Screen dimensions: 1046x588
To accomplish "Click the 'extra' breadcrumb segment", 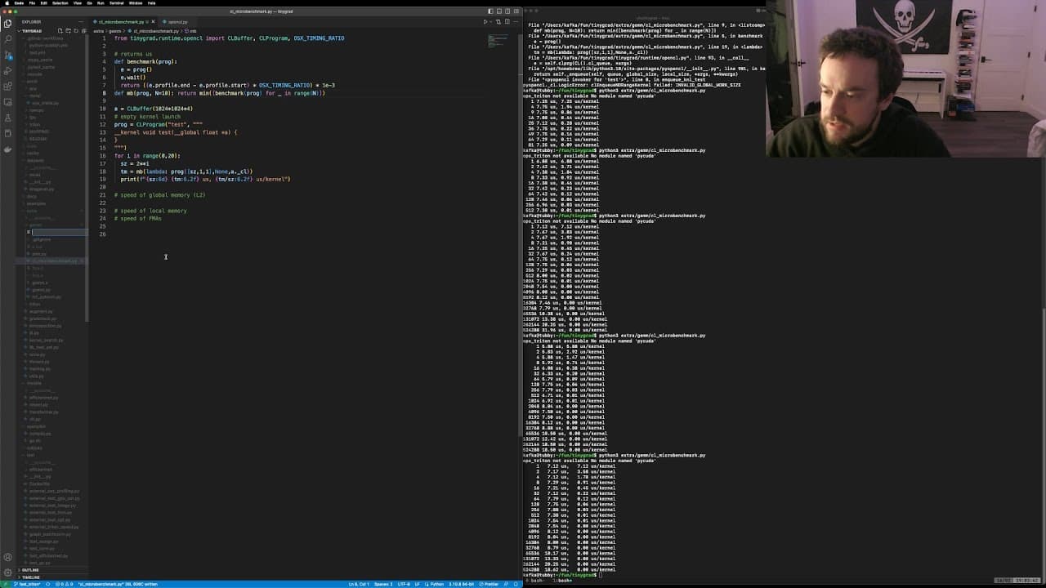I will [98, 30].
